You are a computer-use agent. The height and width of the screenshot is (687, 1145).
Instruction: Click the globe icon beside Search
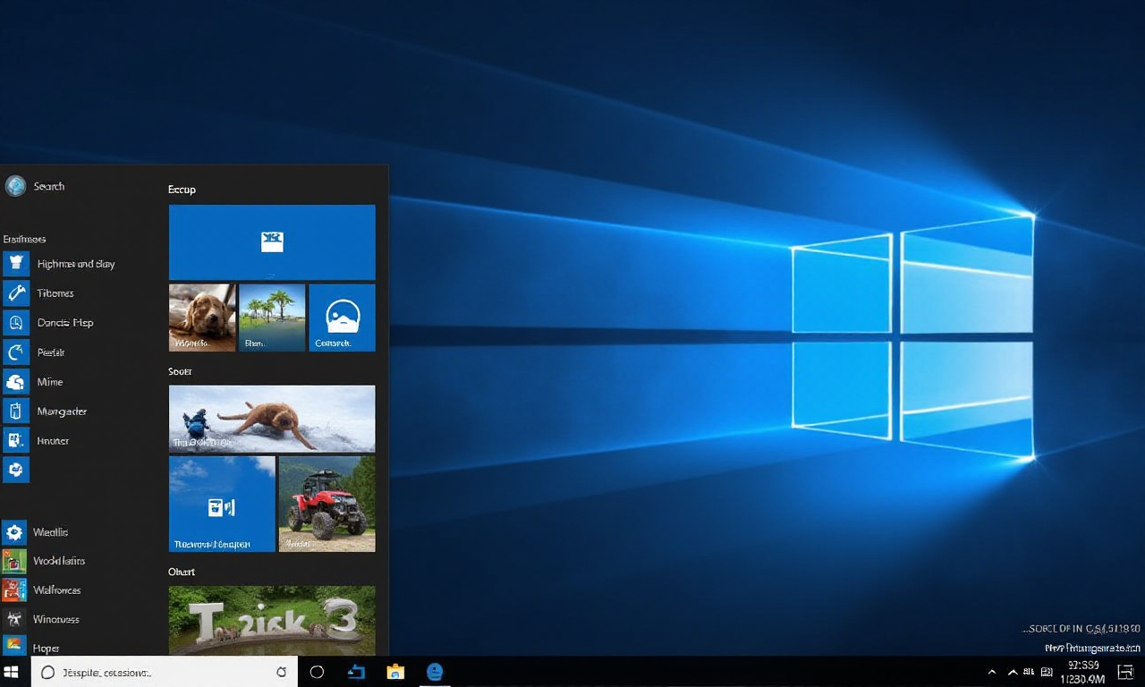(15, 186)
